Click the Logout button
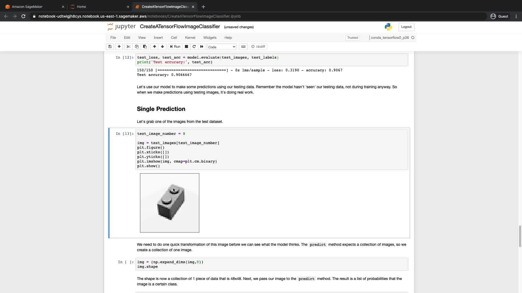The width and height of the screenshot is (522, 293). (x=406, y=27)
